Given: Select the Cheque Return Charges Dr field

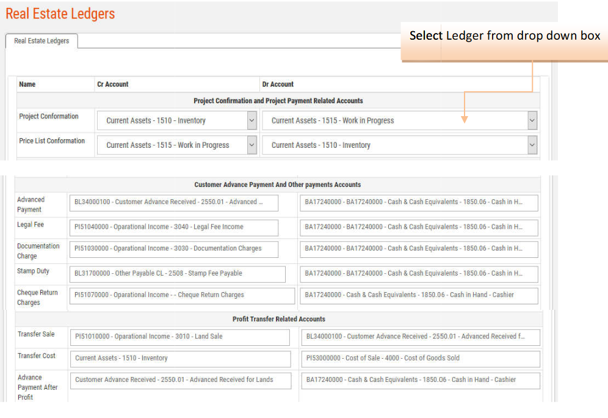Looking at the screenshot, I should [419, 295].
